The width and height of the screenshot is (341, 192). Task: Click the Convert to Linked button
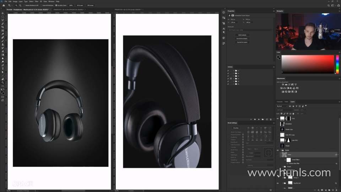tap(242, 38)
